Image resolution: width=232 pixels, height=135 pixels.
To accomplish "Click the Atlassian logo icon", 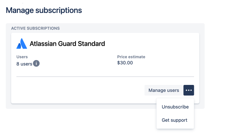I will [22, 43].
